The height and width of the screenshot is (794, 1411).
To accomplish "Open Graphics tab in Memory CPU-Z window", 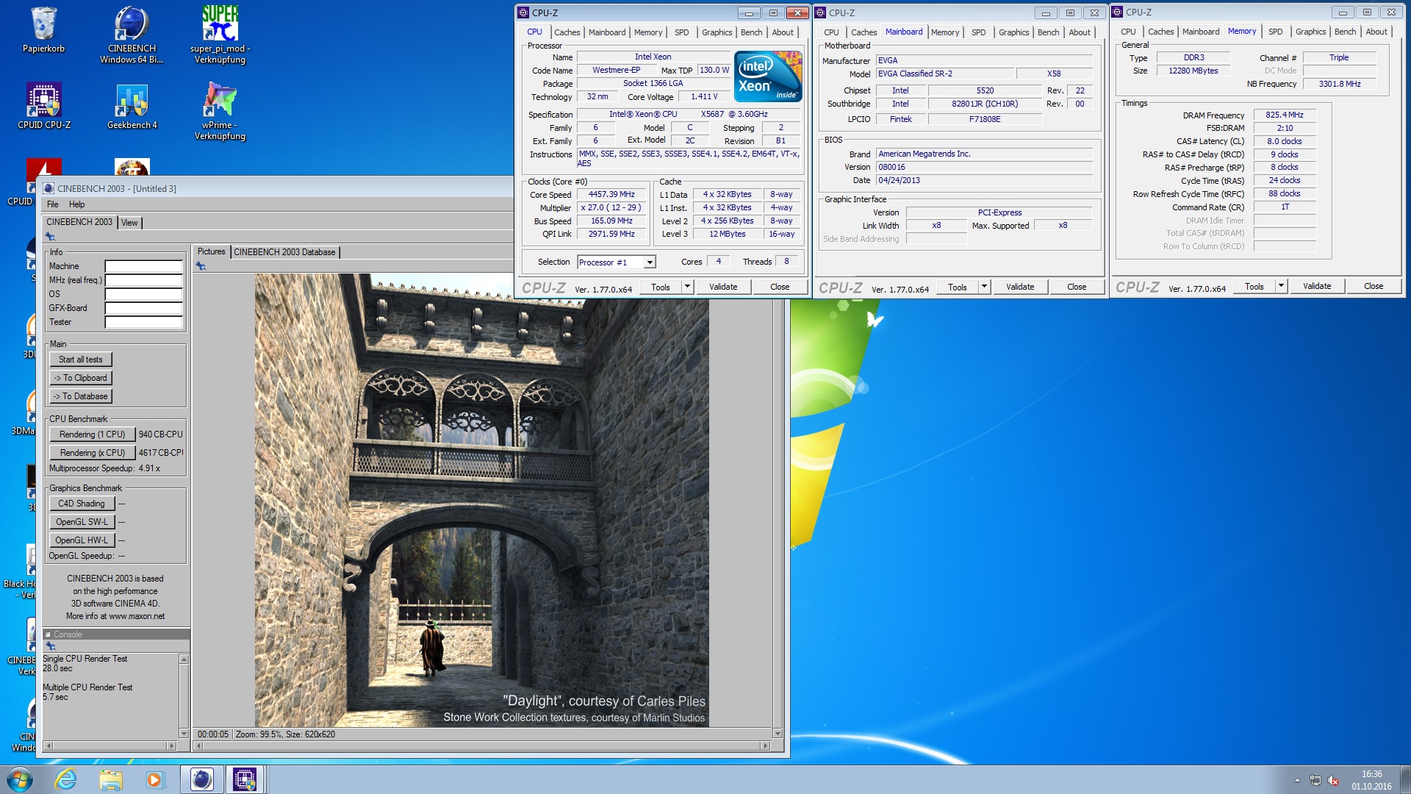I will tap(1310, 32).
